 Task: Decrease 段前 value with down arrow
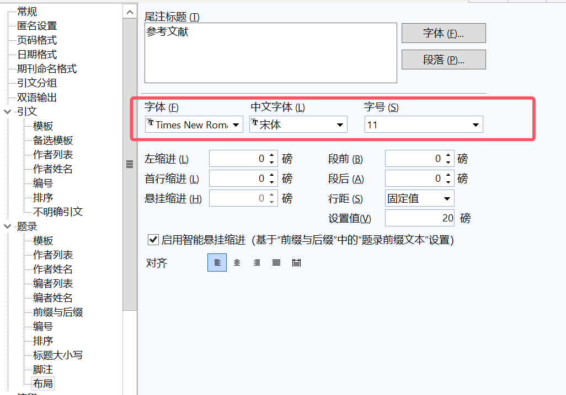pyautogui.click(x=448, y=162)
